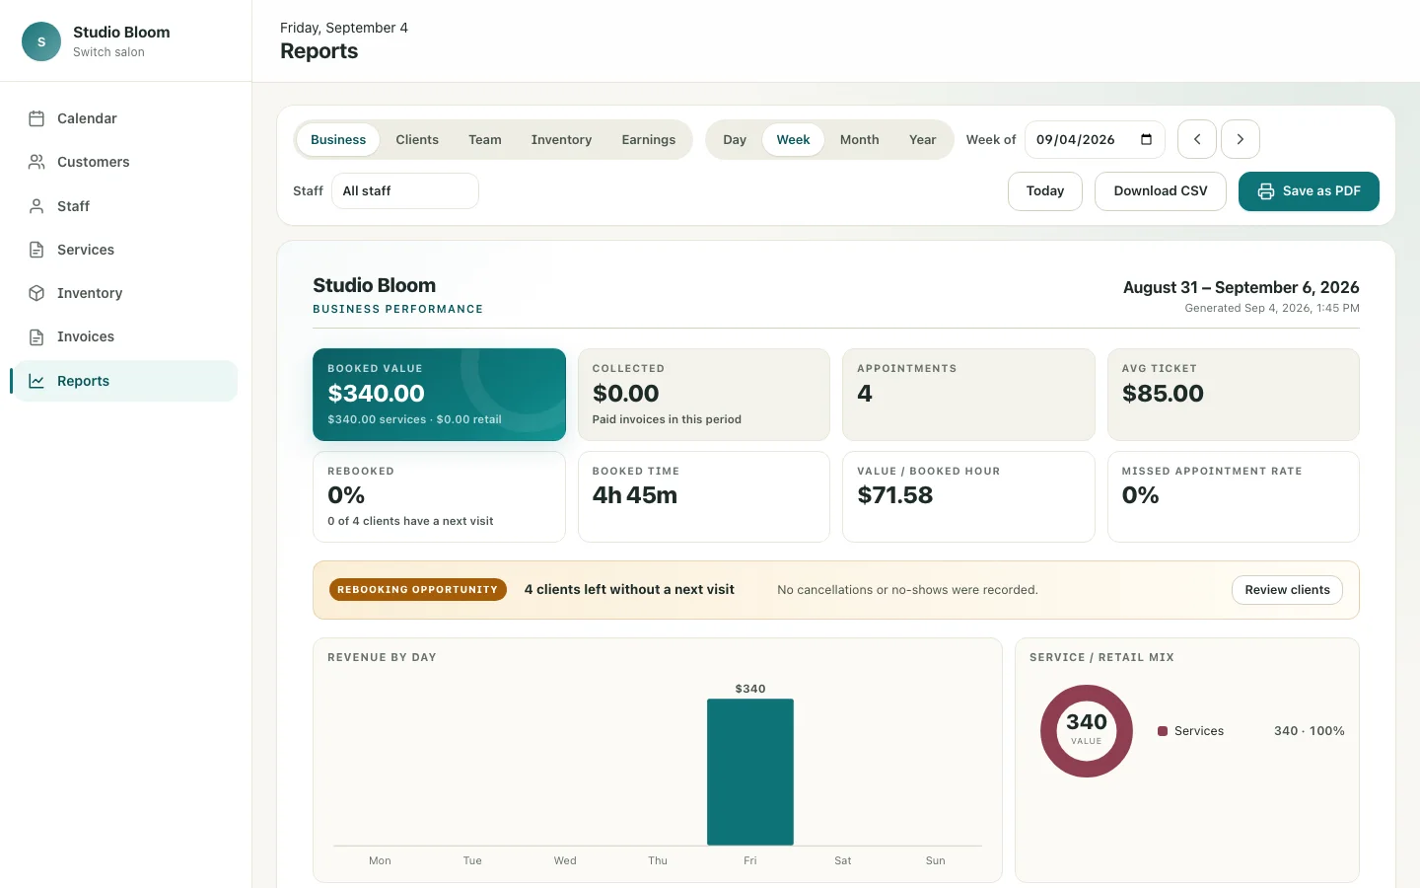Select the Year period option

click(923, 140)
